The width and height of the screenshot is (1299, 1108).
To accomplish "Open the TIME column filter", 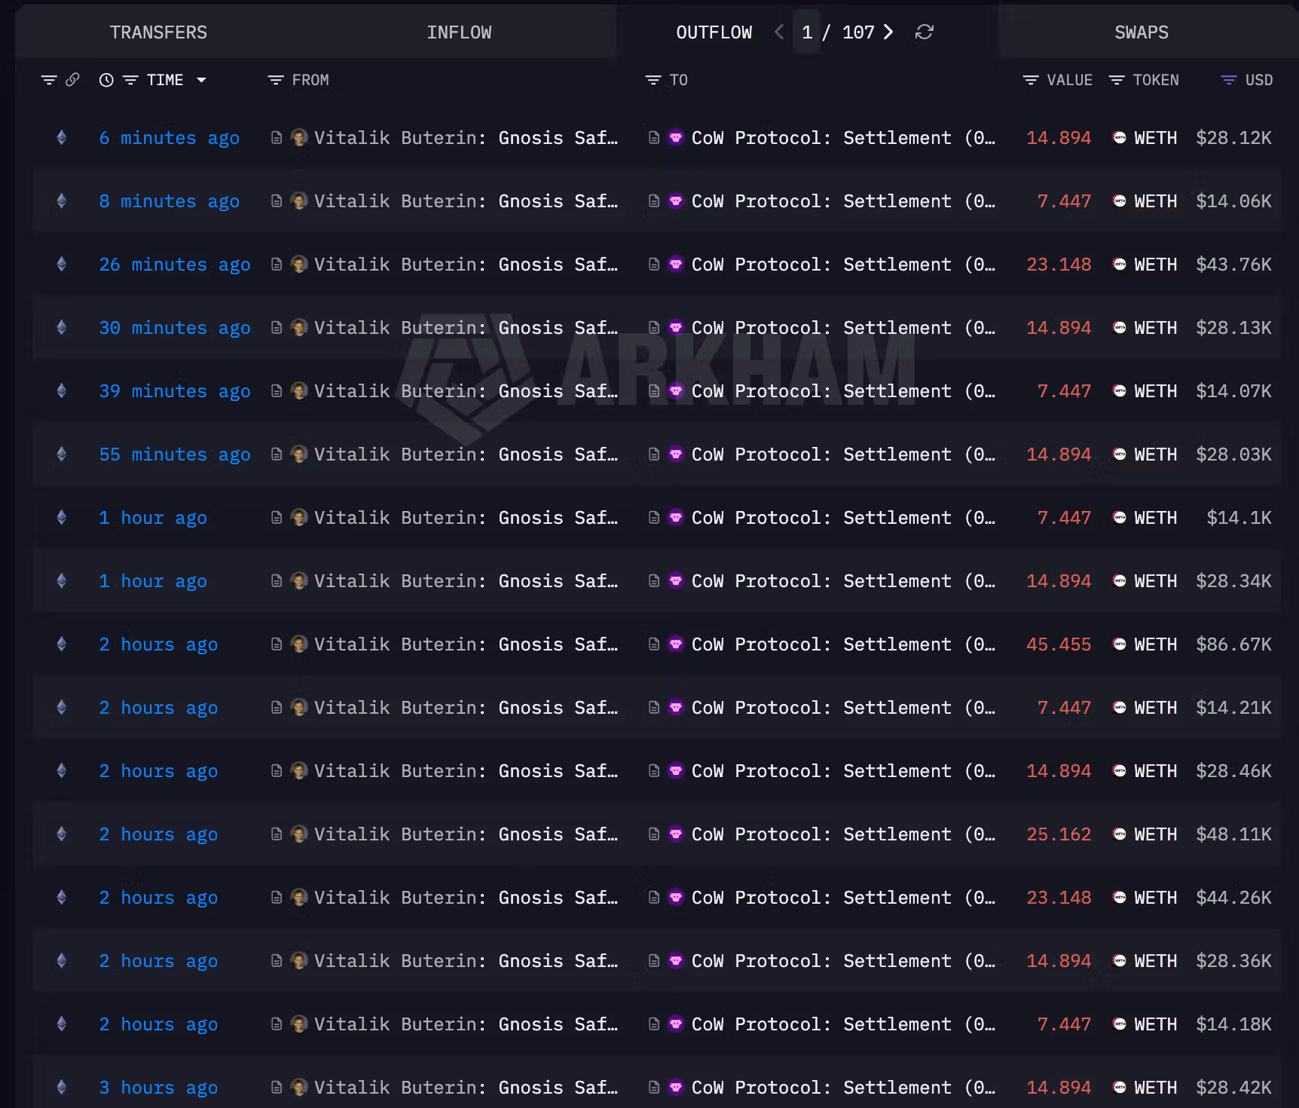I will click(x=130, y=80).
